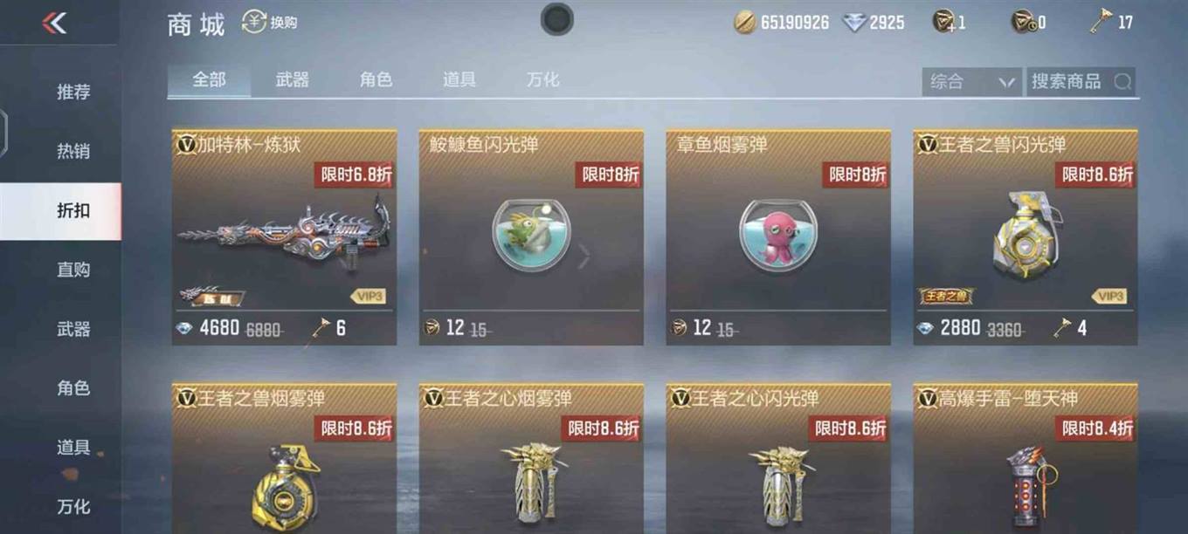1188x534 pixels.
Task: Open the 加特林-炼狱 weapon item card
Action: tap(284, 236)
